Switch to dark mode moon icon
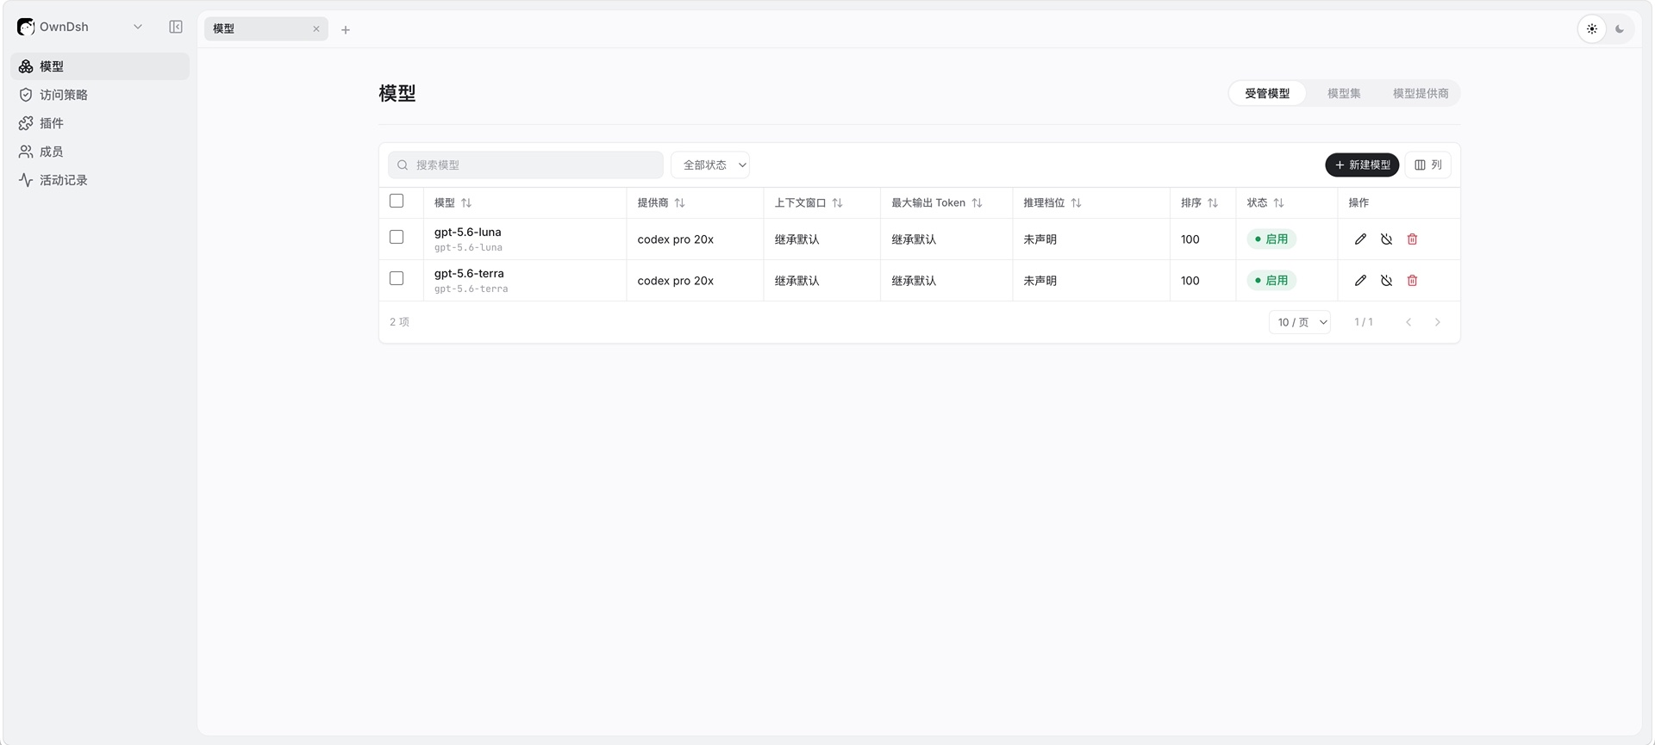Image resolution: width=1655 pixels, height=745 pixels. 1620,28
